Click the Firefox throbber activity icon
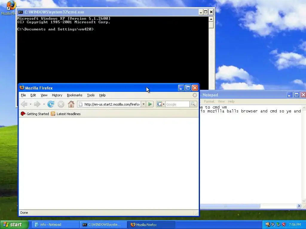The image size is (306, 229). pyautogui.click(x=195, y=95)
